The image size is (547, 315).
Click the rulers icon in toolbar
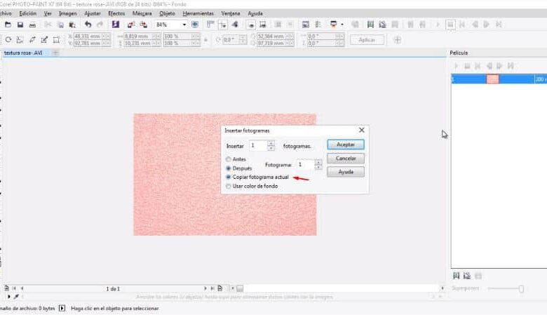(x=210, y=25)
